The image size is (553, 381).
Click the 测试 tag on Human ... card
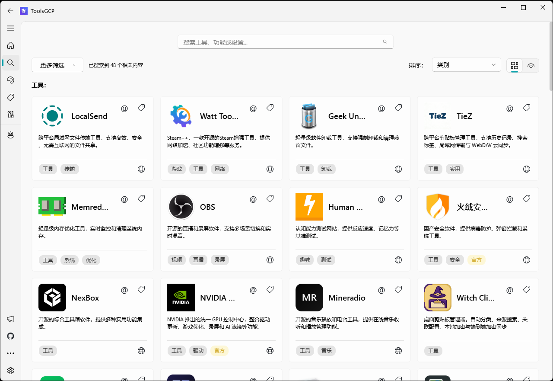pos(327,260)
